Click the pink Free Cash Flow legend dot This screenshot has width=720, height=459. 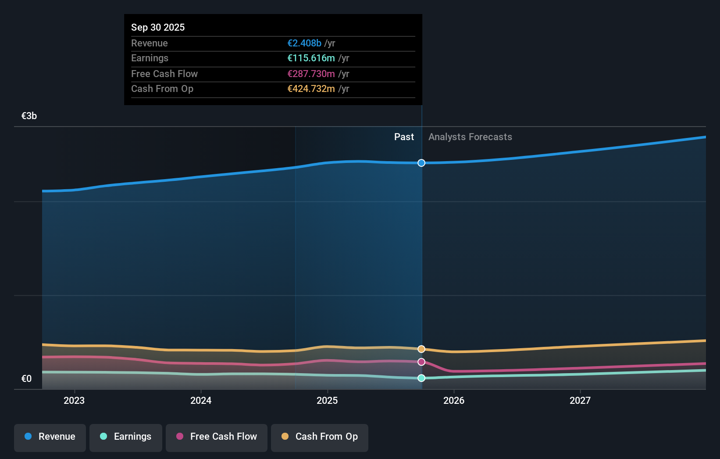point(180,437)
